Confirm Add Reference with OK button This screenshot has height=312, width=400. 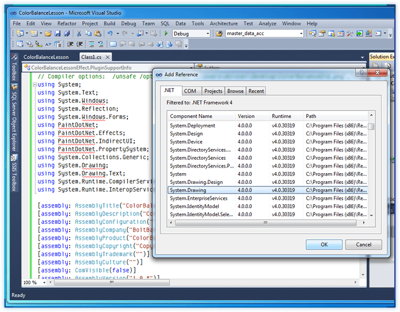pos(324,244)
